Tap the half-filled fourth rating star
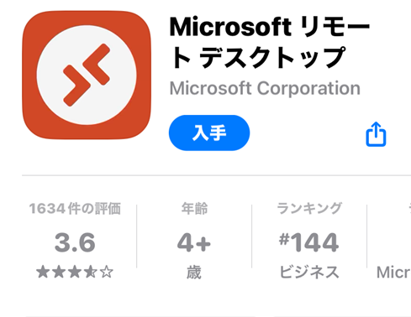This screenshot has height=317, width=411. [x=91, y=272]
